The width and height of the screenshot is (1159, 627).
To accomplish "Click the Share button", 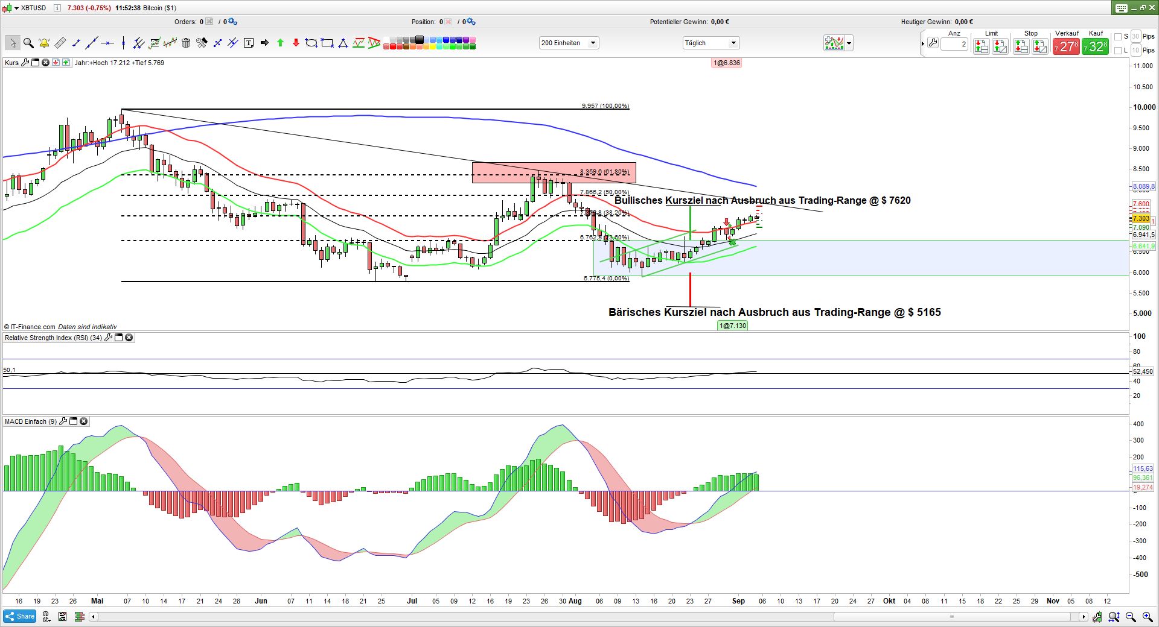I will coord(20,616).
